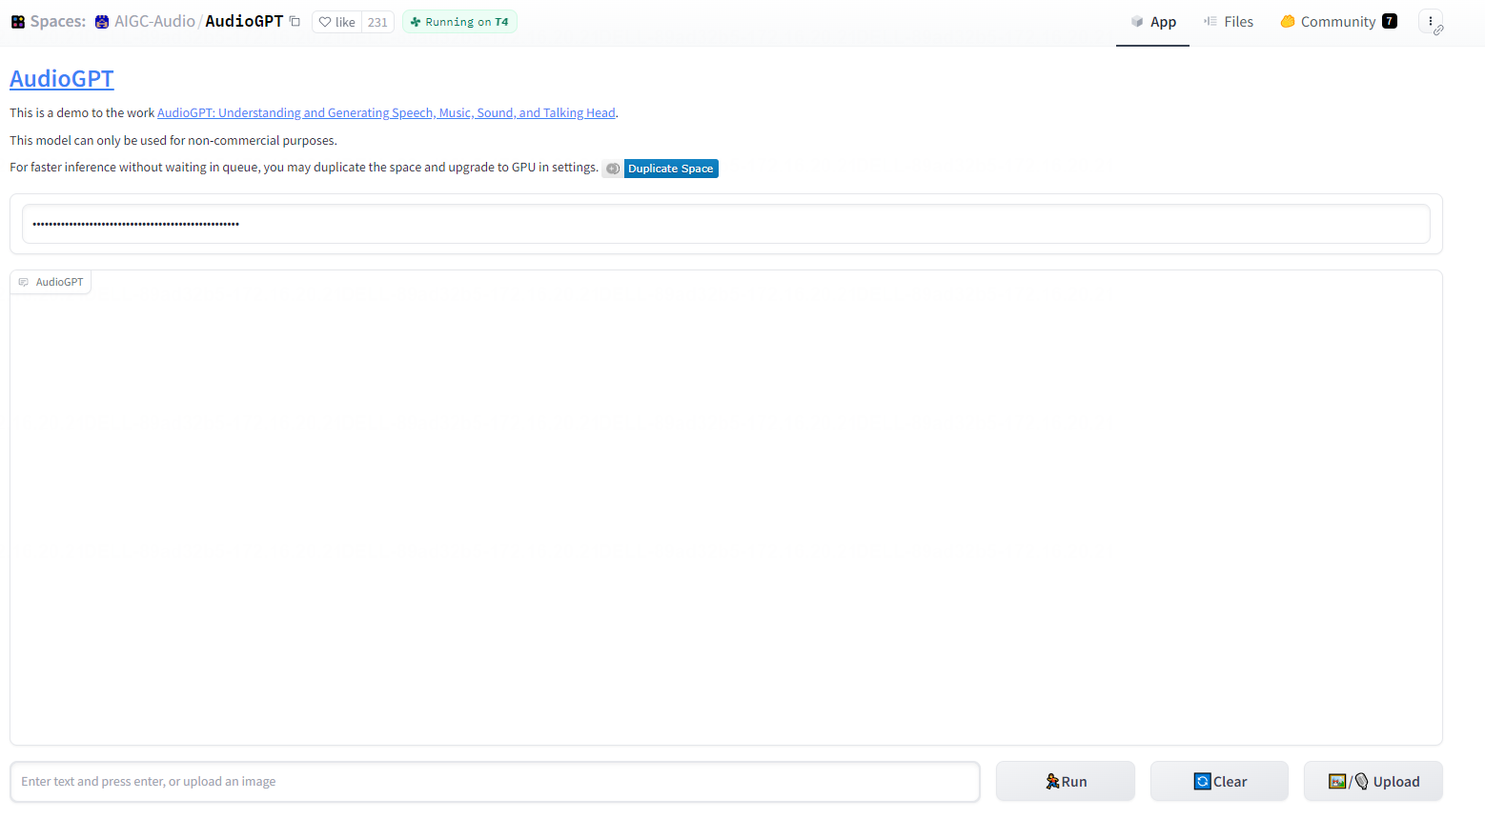The image size is (1485, 819).
Task: Open the Files tab
Action: pyautogui.click(x=1229, y=22)
